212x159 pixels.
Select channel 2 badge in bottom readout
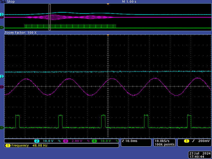(x=37, y=141)
